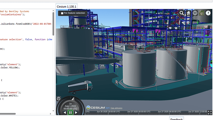
Task: Open navigation help question mark
Action: pyautogui.click(x=208, y=13)
